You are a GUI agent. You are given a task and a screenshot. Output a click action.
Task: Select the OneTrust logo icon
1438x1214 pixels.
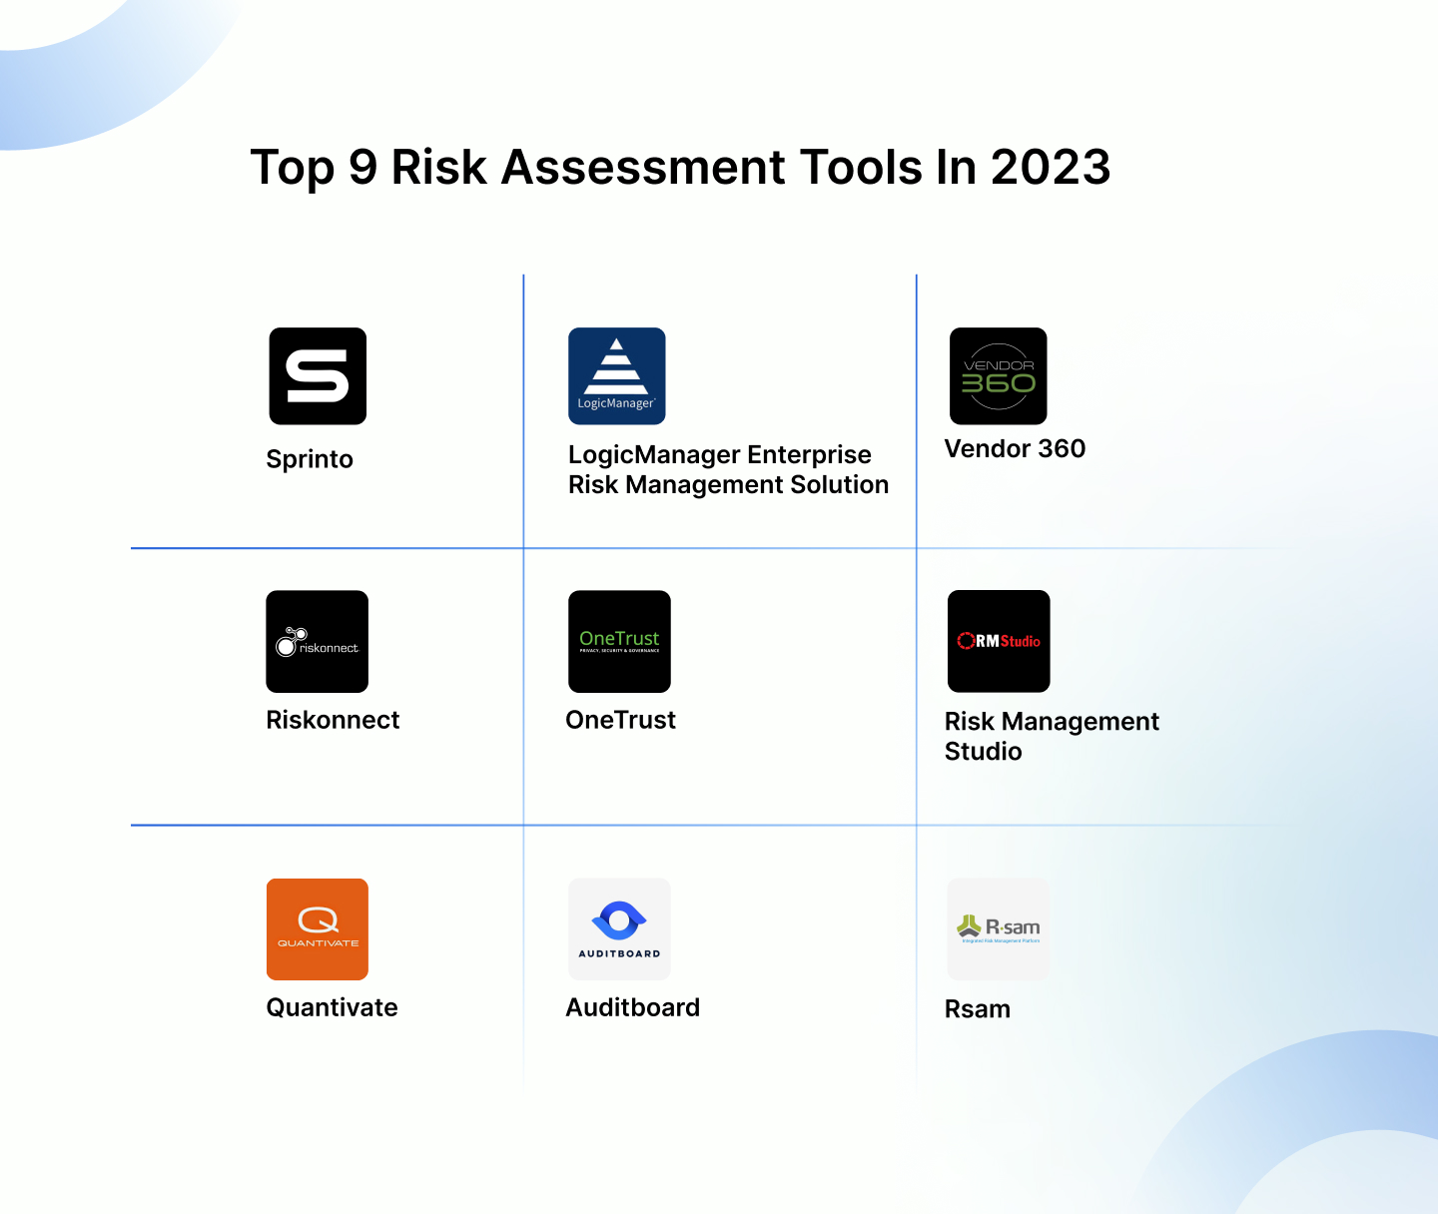619,641
